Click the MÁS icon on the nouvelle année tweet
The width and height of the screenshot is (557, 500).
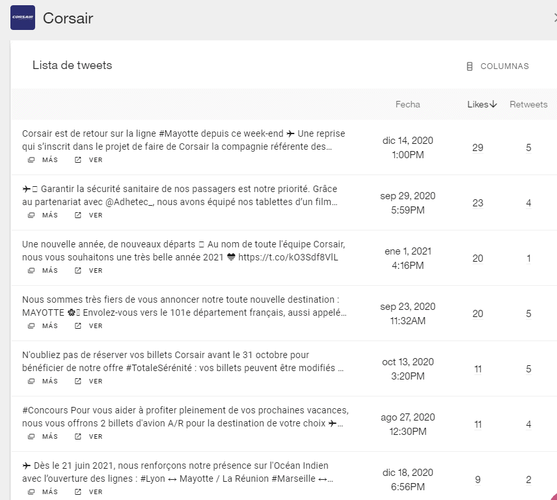[31, 270]
